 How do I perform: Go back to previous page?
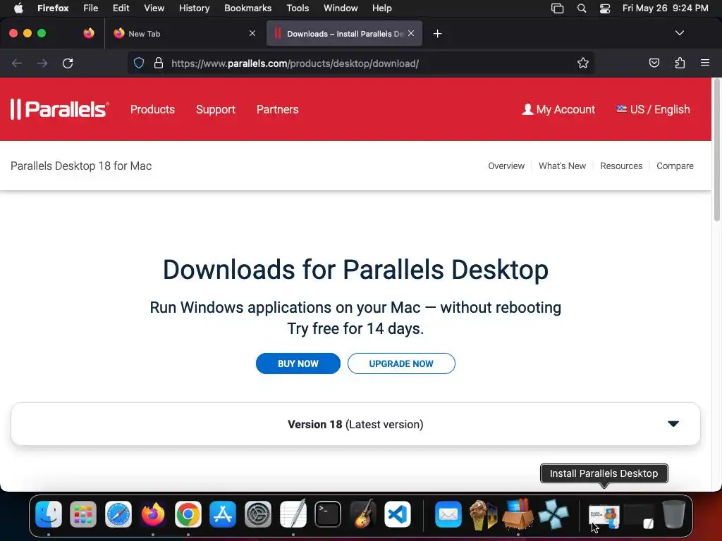(17, 63)
